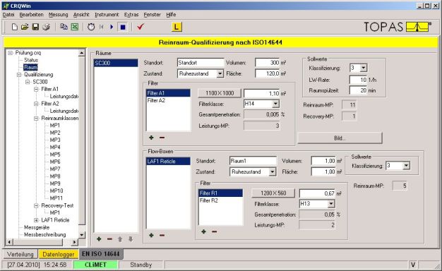Click the 1100 X 1000 filter size button
The image size is (442, 271).
(x=220, y=93)
